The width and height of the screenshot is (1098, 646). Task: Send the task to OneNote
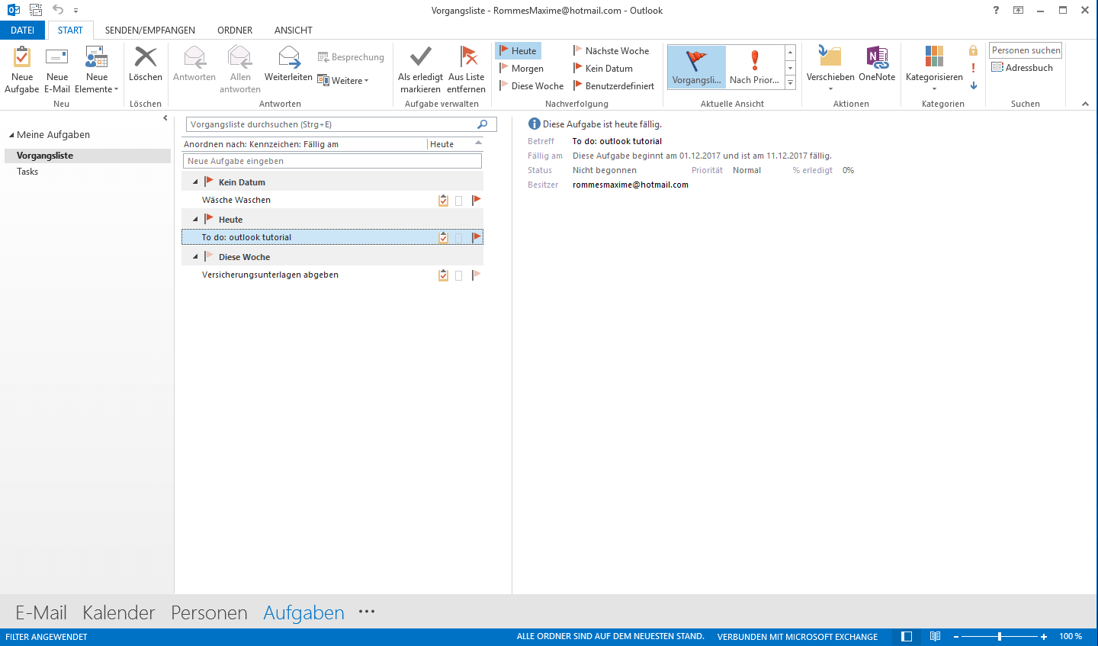(x=877, y=64)
